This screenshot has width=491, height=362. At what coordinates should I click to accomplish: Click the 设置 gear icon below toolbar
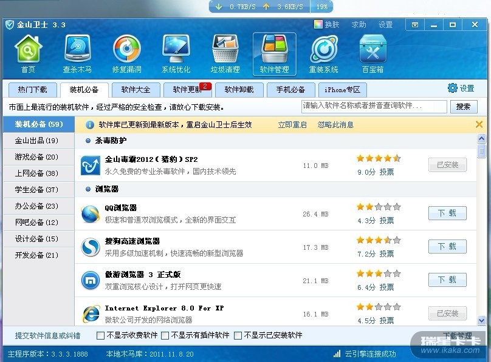453,88
